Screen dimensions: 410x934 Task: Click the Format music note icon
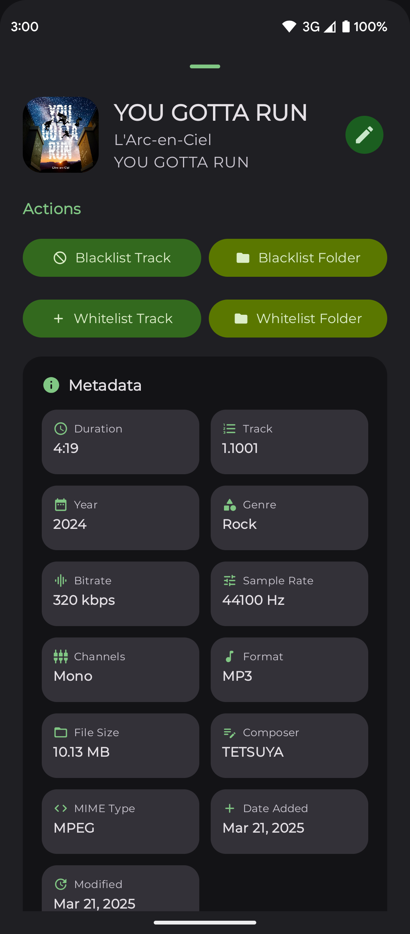tap(230, 656)
